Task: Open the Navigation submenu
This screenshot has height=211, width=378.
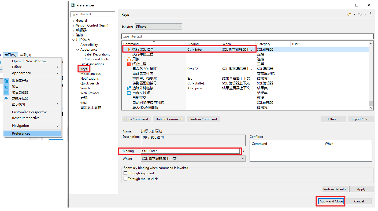Action: click(32, 126)
